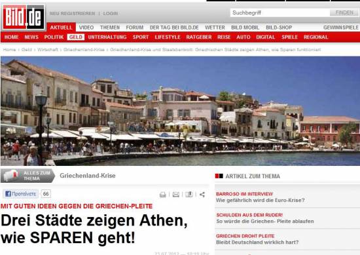
Task: Open the POLITIK menu item
Action: (54, 37)
